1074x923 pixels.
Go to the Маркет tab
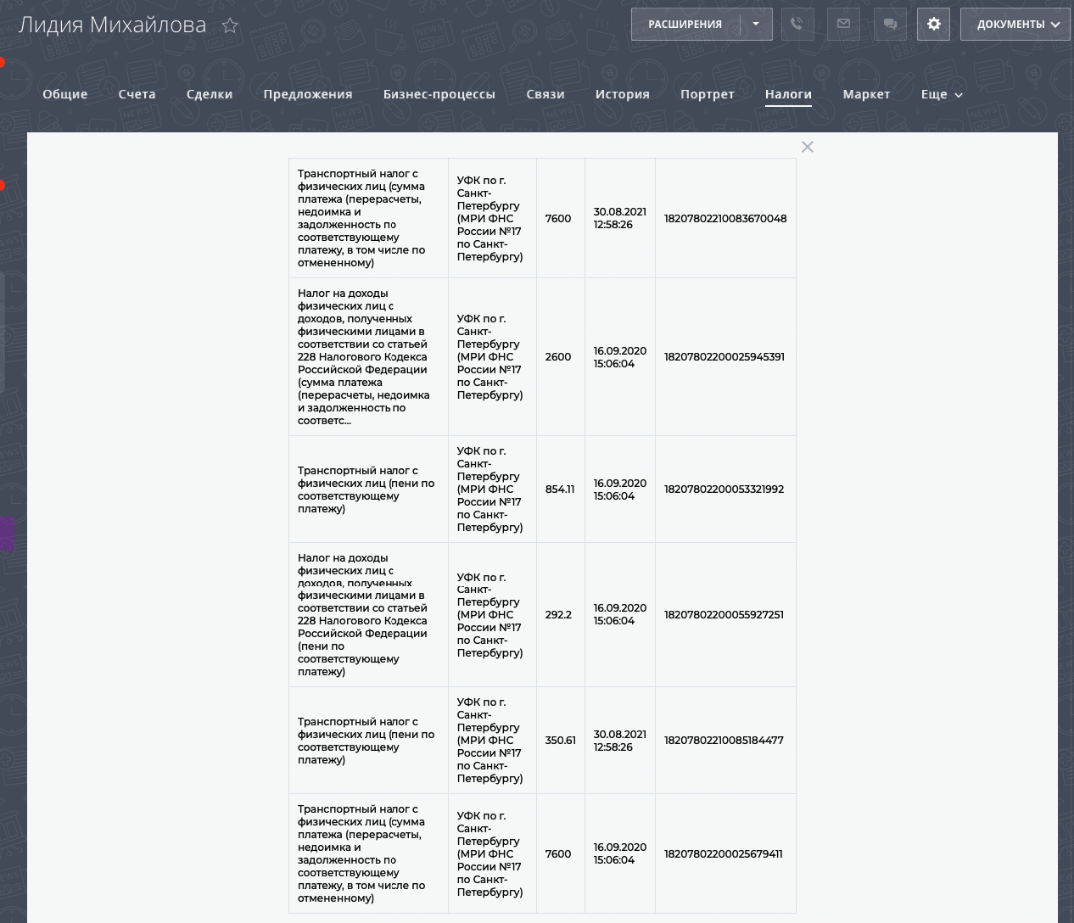coord(866,94)
